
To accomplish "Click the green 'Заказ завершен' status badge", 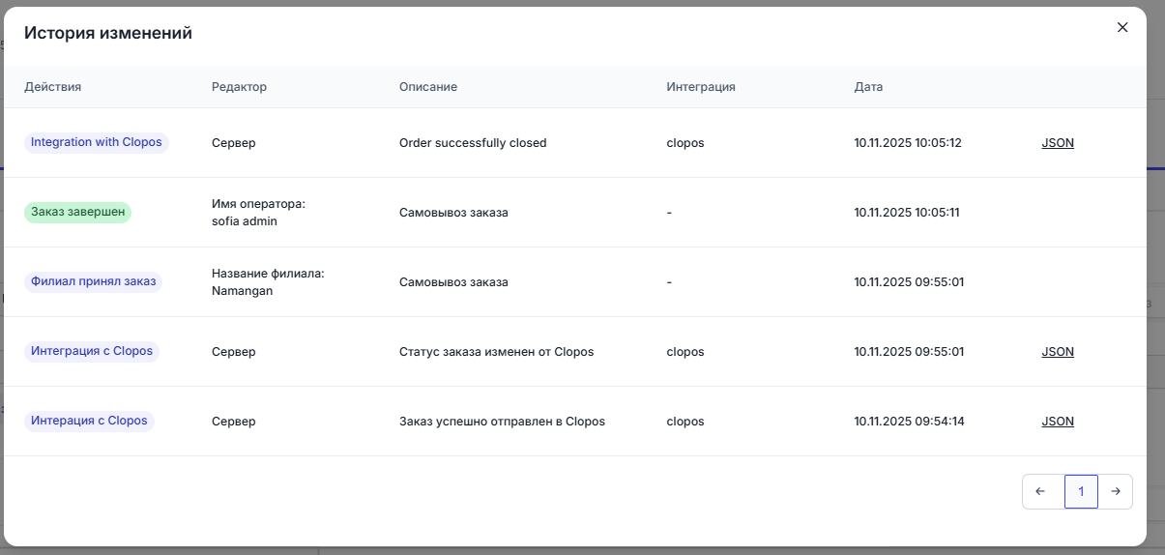I will tap(77, 212).
